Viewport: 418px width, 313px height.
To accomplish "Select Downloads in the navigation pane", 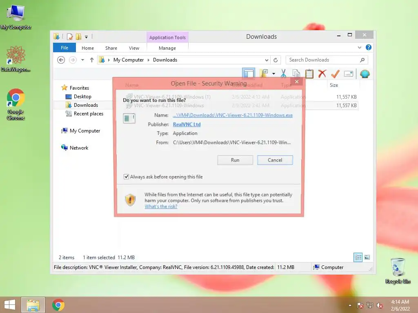I will [86, 105].
